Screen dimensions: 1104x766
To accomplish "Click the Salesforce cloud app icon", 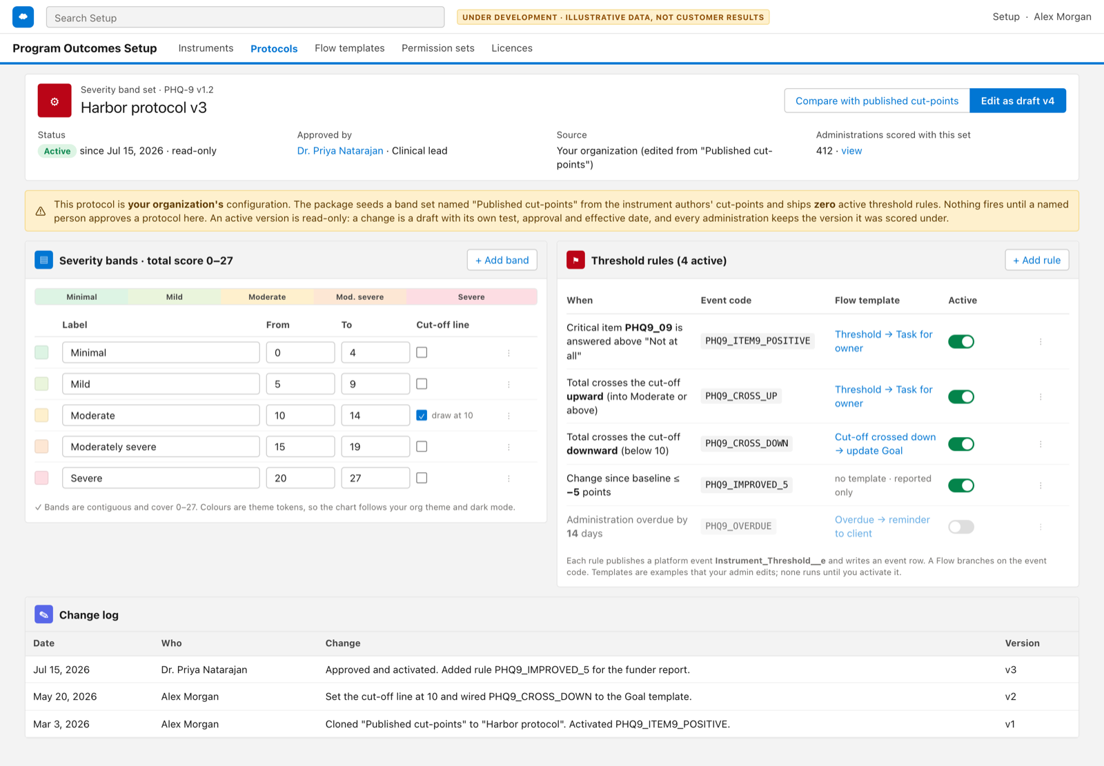I will [23, 17].
